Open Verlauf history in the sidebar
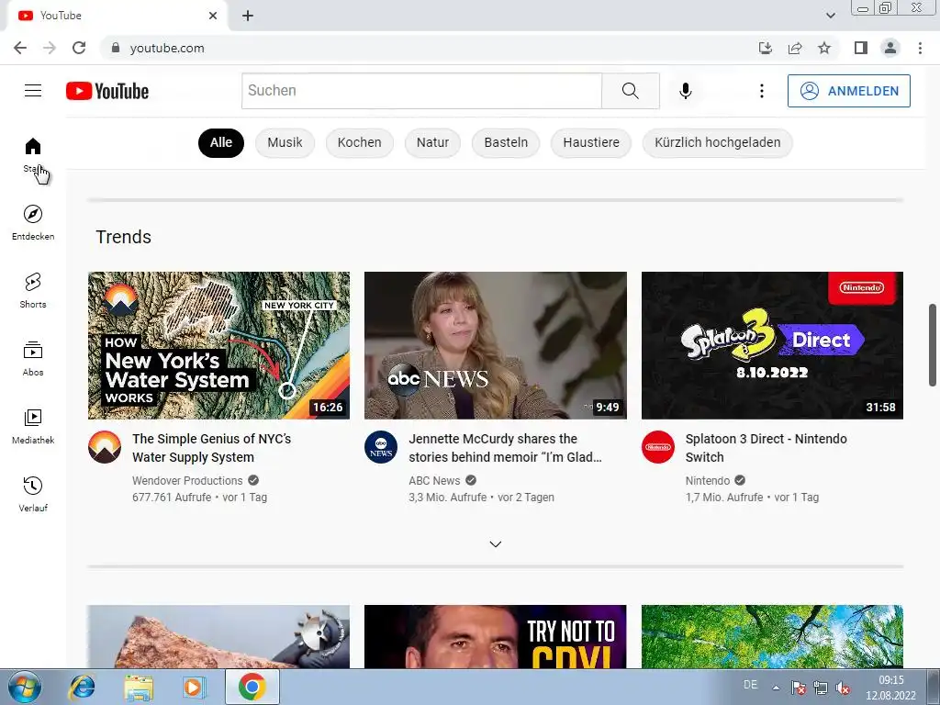The image size is (940, 705). pyautogui.click(x=33, y=495)
